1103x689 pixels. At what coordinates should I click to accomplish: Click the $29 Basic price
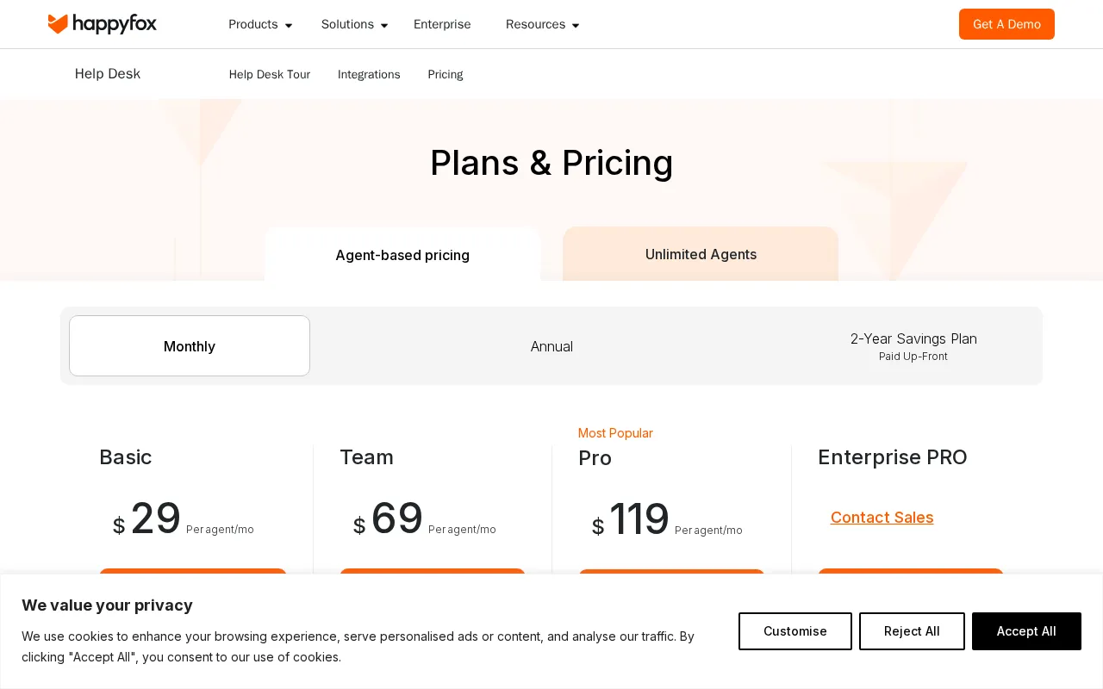pyautogui.click(x=146, y=519)
